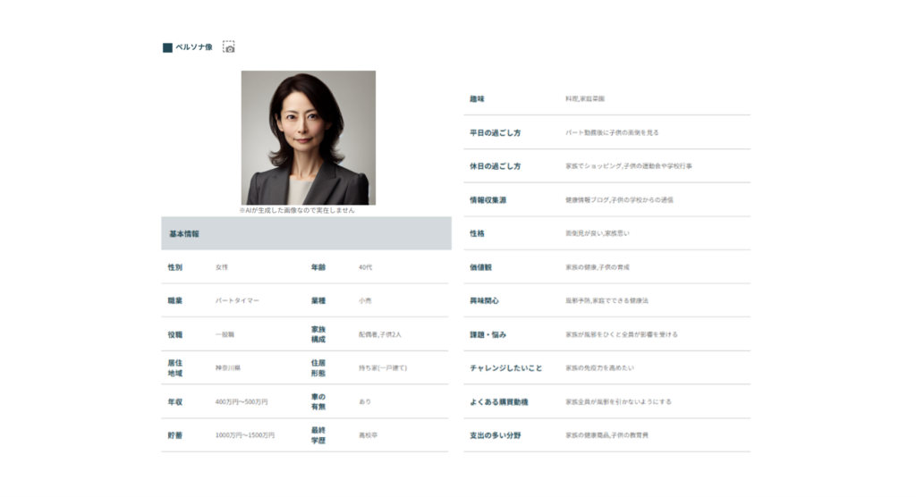Click the 居住地域 label
This screenshot has width=916, height=497.
pos(175,368)
